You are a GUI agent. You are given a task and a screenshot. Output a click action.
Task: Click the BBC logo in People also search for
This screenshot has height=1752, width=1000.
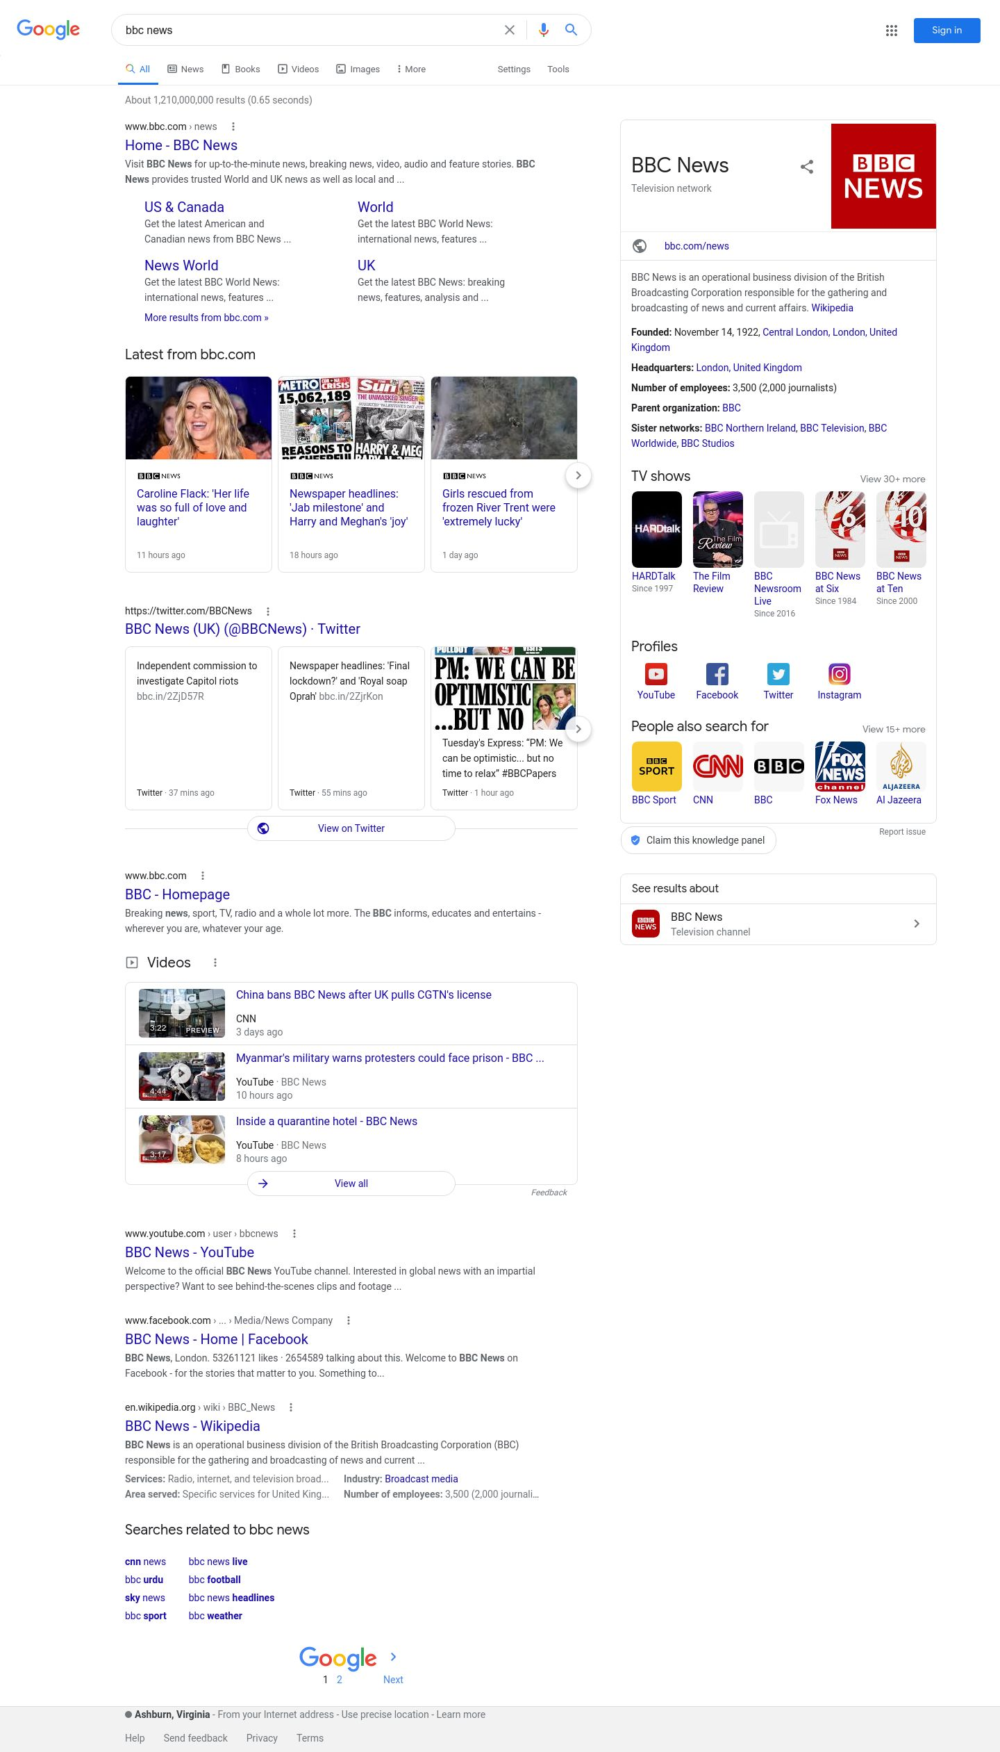click(x=779, y=767)
